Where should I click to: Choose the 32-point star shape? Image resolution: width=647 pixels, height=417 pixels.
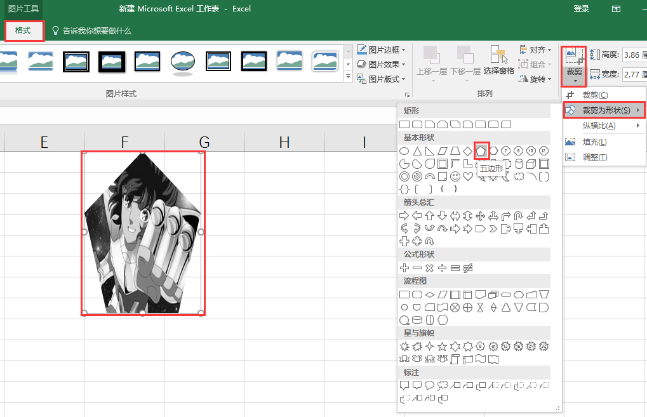click(x=544, y=347)
